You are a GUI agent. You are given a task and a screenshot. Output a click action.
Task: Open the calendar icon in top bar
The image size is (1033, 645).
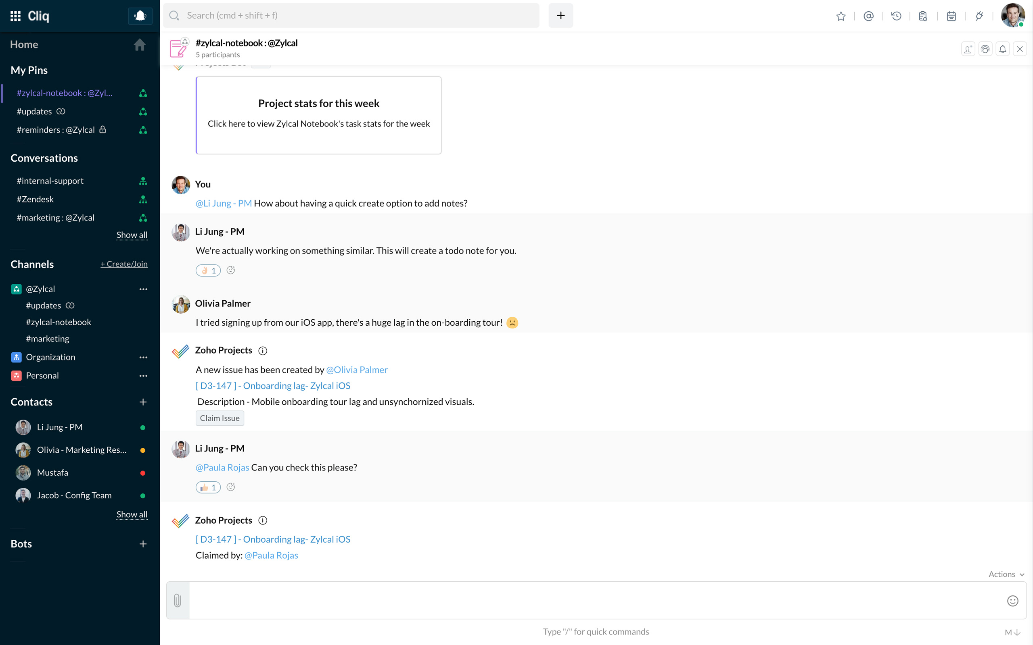[x=951, y=16]
